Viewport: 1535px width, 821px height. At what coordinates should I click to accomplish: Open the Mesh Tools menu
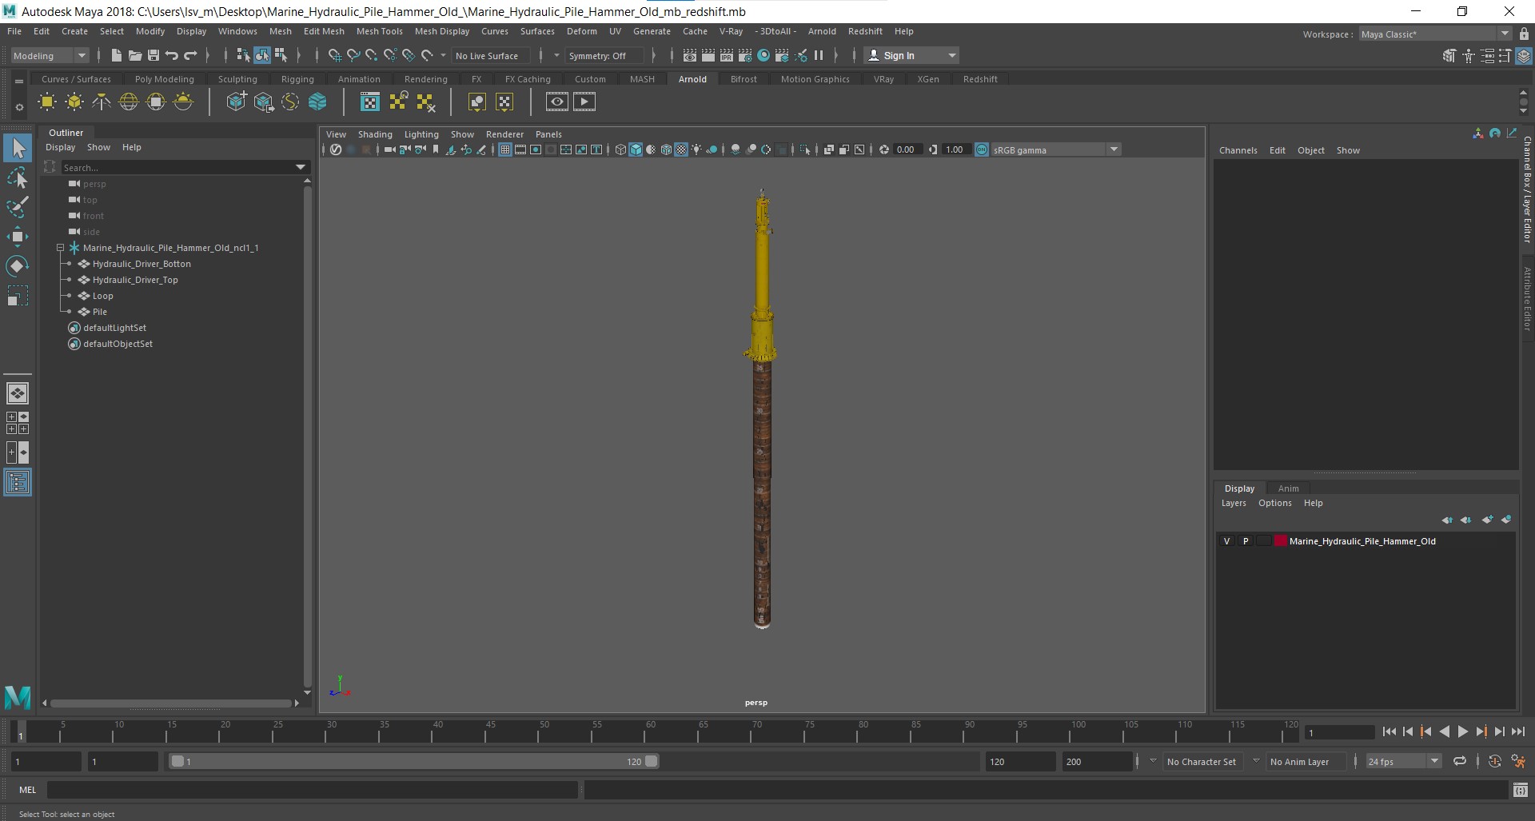click(379, 31)
